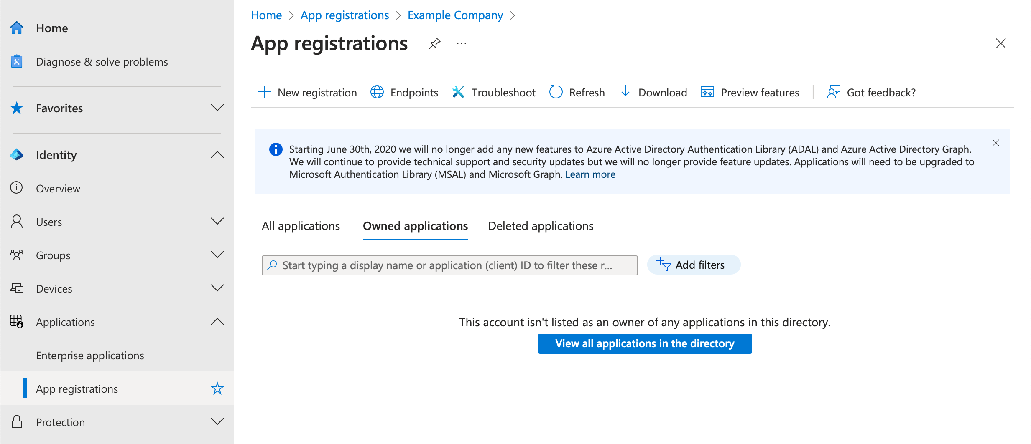
Task: Favorite App registrations with star outline
Action: (217, 388)
